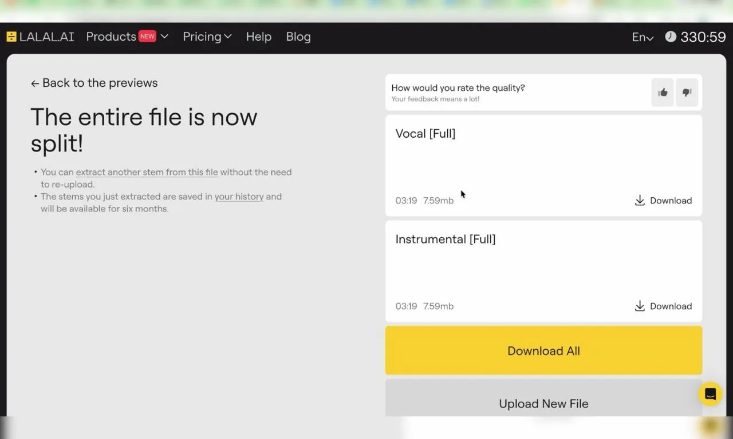The image size is (733, 439).
Task: Click the LALAL.AI logo icon
Action: 11,37
